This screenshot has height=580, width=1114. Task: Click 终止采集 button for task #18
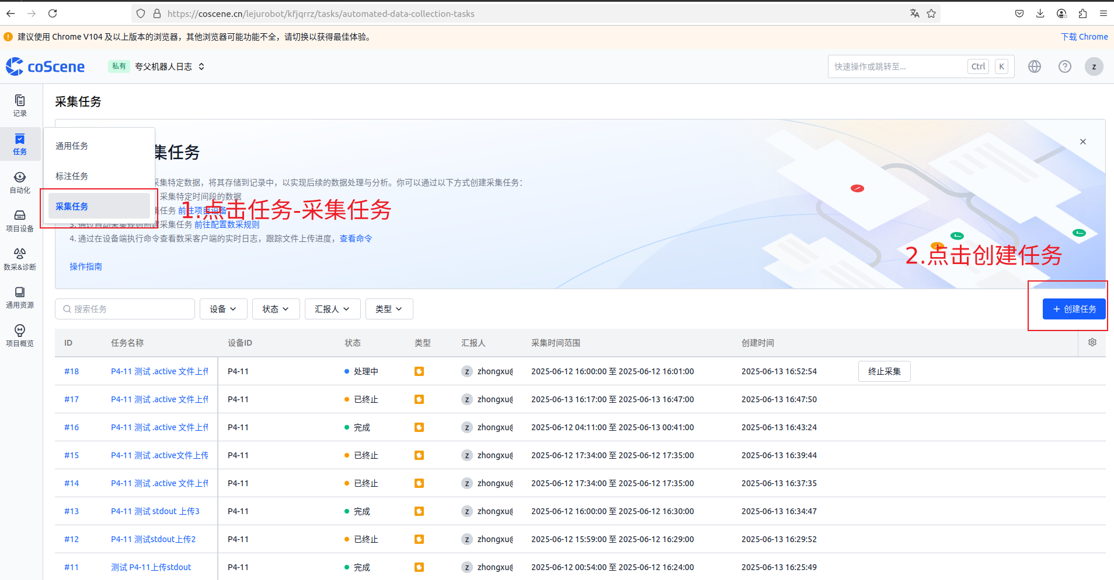click(884, 371)
